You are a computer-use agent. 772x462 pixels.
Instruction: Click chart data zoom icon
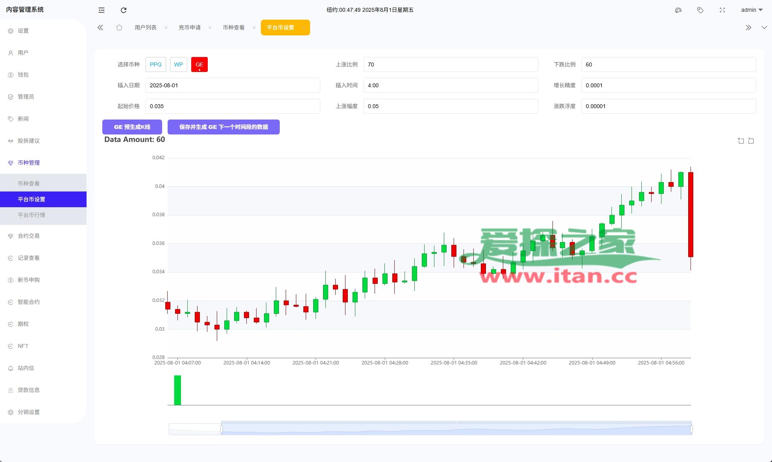pos(741,141)
